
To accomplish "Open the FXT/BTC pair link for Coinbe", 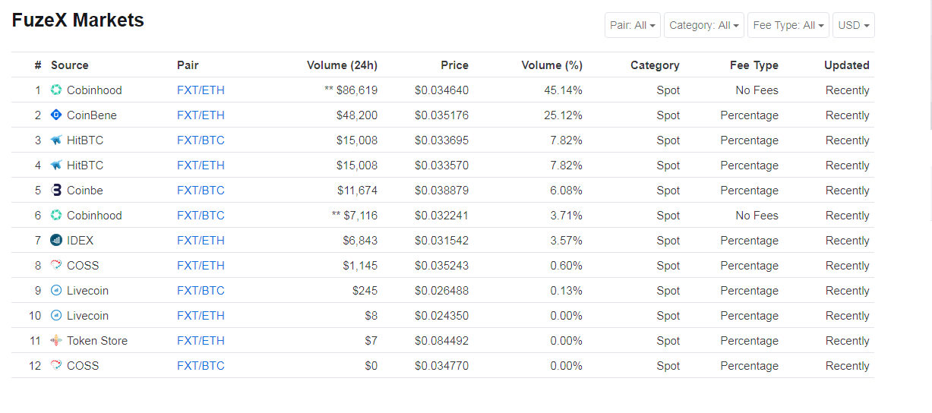I will click(x=201, y=191).
